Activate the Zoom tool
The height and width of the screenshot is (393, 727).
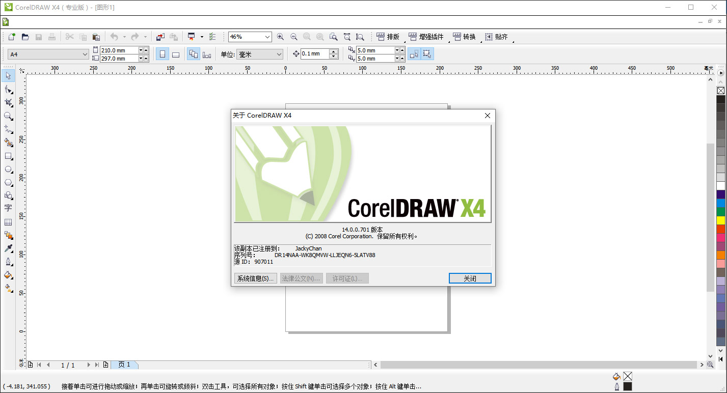coord(8,114)
